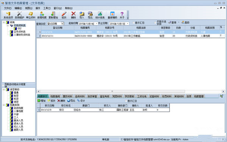Open 类别维护 category maintenance tool
Screen dimensions: 227x142
coord(19,15)
